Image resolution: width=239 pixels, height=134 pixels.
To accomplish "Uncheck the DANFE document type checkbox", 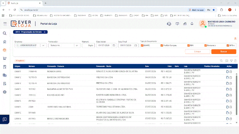I will 142,45.
